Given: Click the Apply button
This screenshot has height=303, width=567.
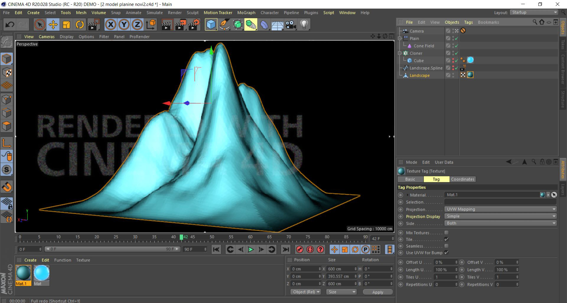Looking at the screenshot, I should [x=378, y=292].
